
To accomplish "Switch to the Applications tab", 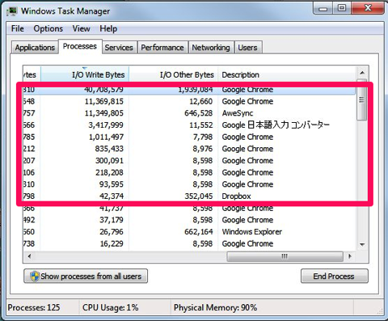I will [35, 48].
